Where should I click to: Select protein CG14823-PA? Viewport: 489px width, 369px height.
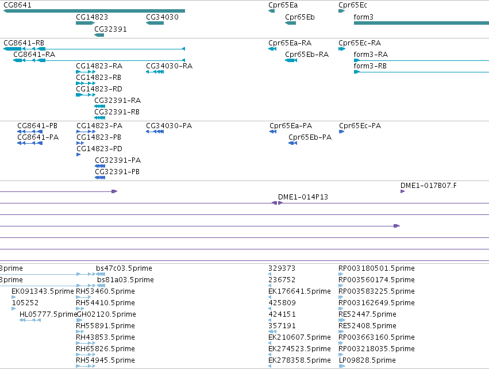[x=86, y=132]
